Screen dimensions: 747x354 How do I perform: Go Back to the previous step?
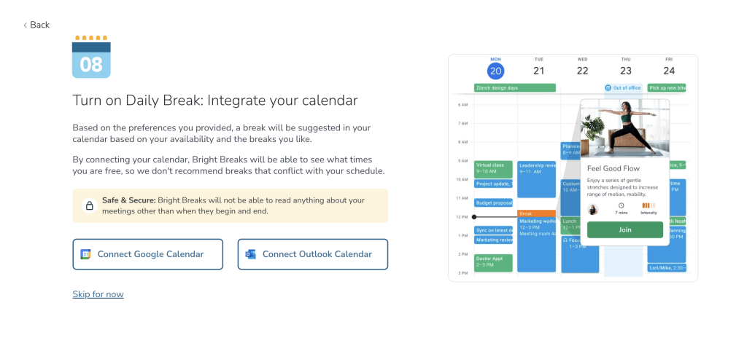[x=36, y=25]
